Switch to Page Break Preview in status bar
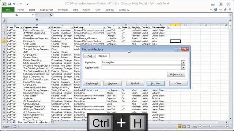 point(188,127)
